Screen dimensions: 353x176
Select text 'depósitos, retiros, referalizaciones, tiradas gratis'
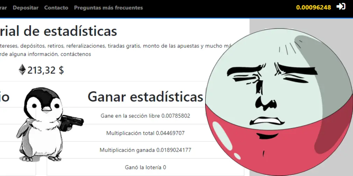point(80,46)
